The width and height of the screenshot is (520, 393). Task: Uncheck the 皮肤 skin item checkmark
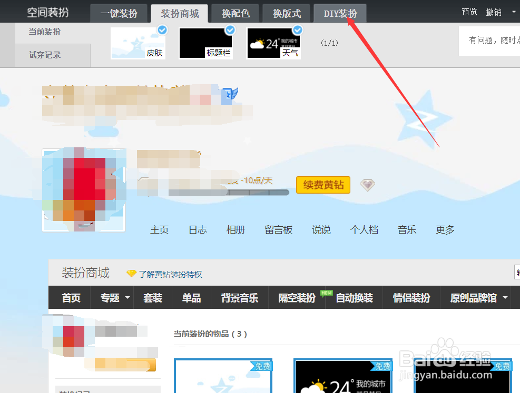click(162, 30)
